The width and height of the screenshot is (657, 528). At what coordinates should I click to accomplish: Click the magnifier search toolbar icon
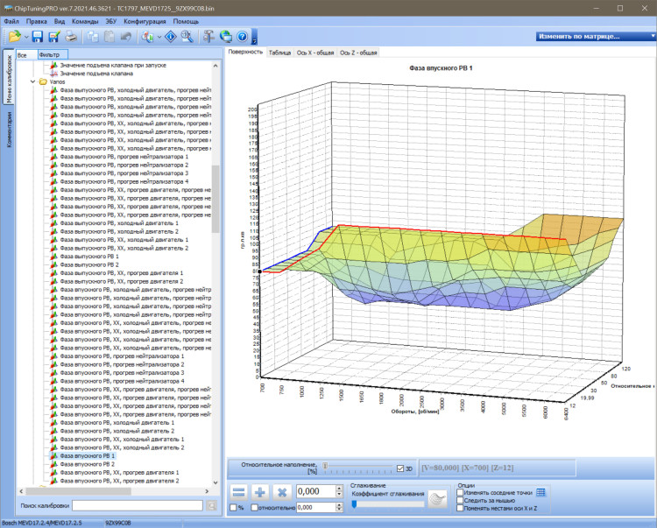point(187,37)
